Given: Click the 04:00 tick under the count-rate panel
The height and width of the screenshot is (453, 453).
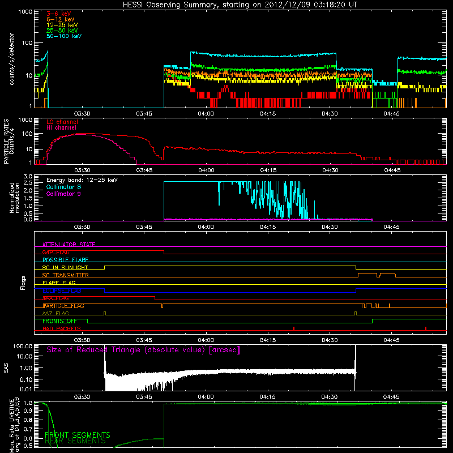Looking at the screenshot, I should pyautogui.click(x=206, y=114).
